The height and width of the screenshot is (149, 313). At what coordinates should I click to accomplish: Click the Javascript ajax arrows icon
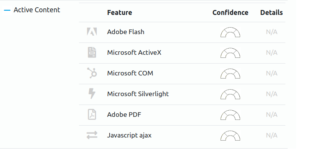pyautogui.click(x=92, y=135)
